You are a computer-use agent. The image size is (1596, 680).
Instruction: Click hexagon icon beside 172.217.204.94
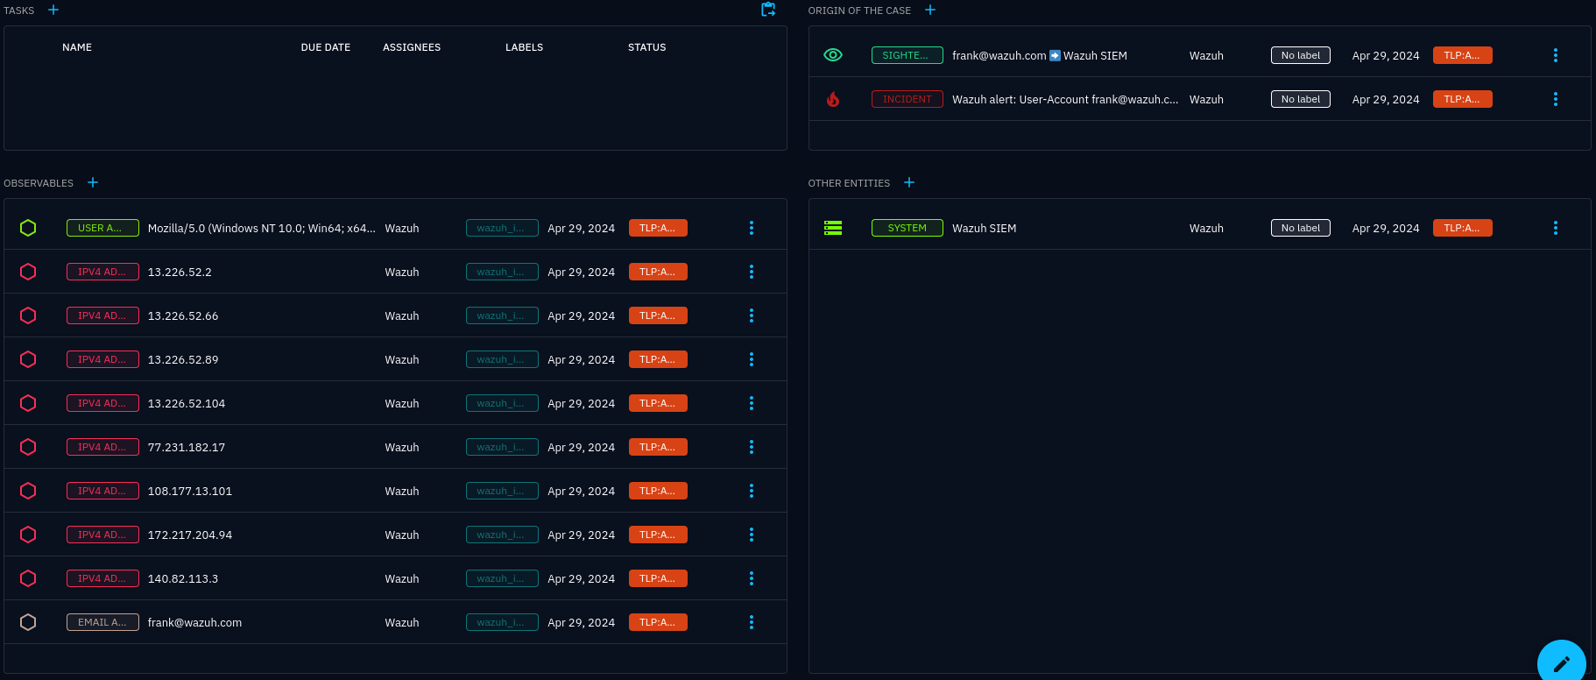point(28,535)
